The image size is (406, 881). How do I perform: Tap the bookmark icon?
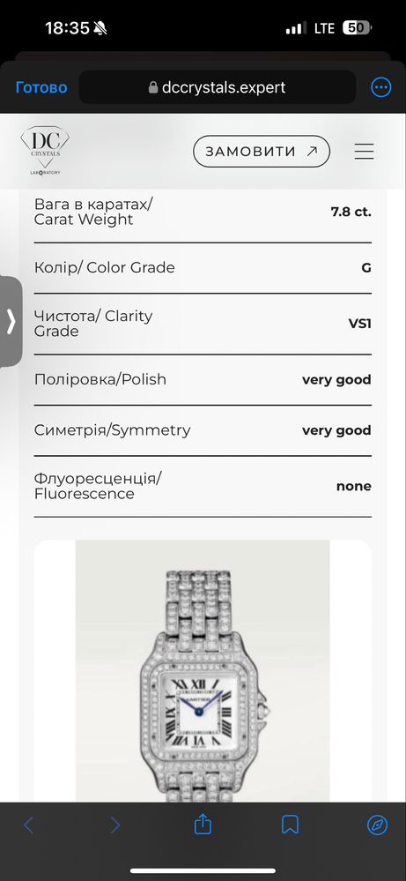tap(290, 825)
